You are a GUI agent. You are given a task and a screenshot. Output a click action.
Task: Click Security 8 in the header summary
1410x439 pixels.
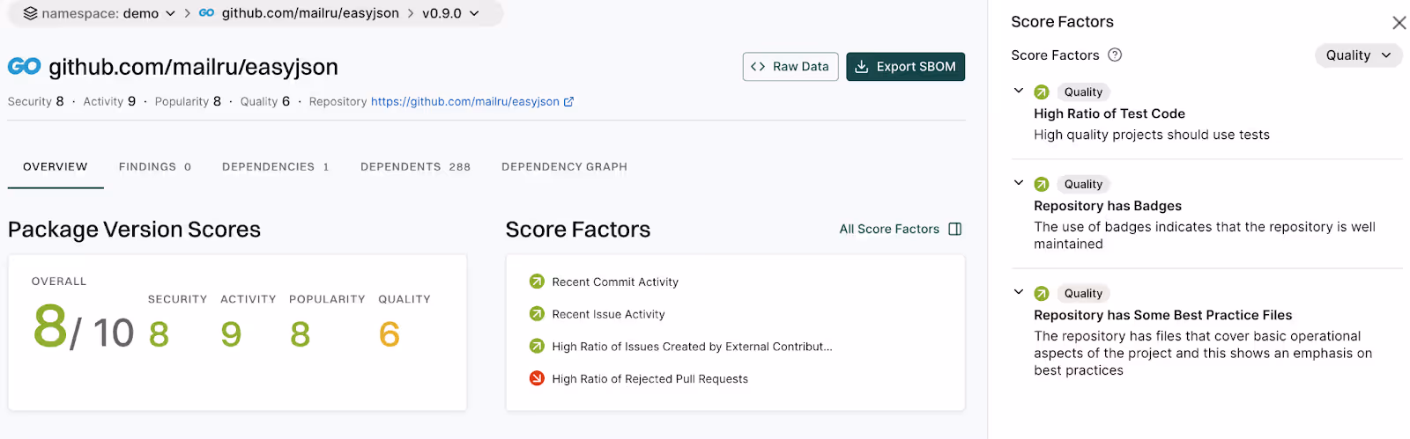point(36,102)
